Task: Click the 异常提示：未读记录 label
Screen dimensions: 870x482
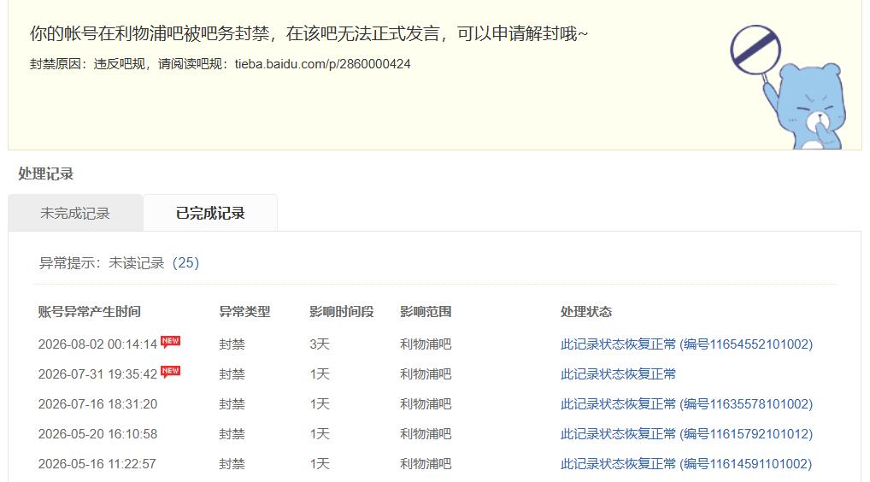Action: [102, 263]
